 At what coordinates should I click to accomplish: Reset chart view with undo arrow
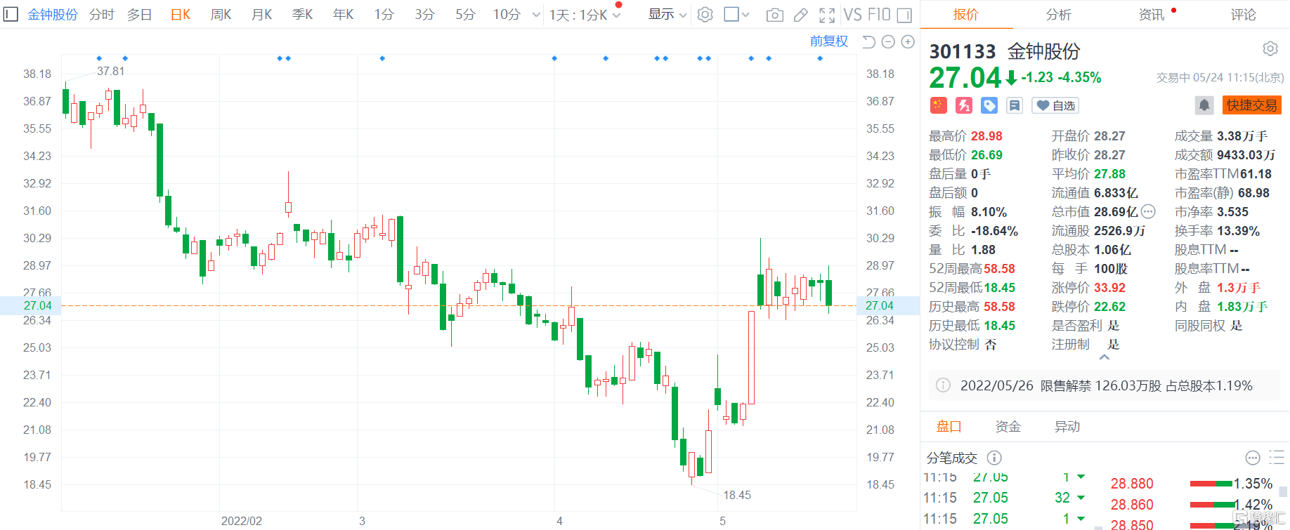click(869, 42)
